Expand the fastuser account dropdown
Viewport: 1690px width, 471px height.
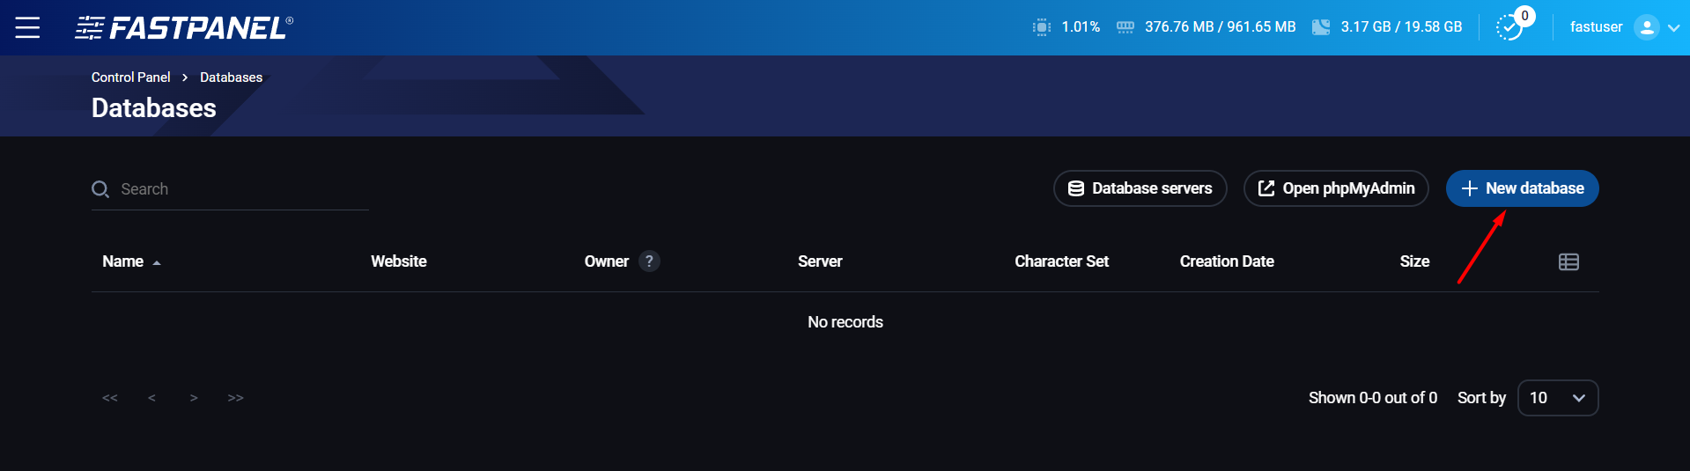coord(1673,27)
